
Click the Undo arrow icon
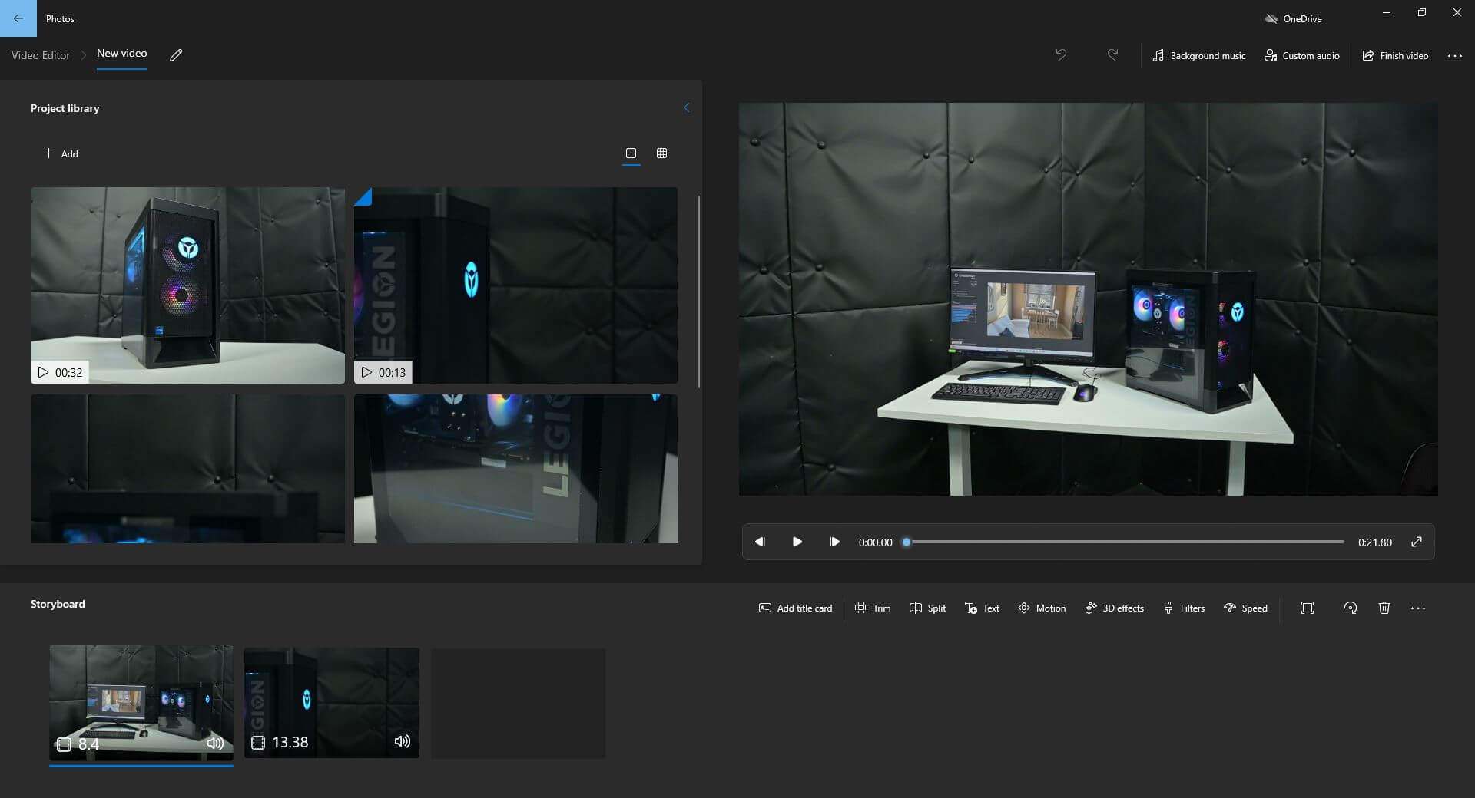(1061, 55)
